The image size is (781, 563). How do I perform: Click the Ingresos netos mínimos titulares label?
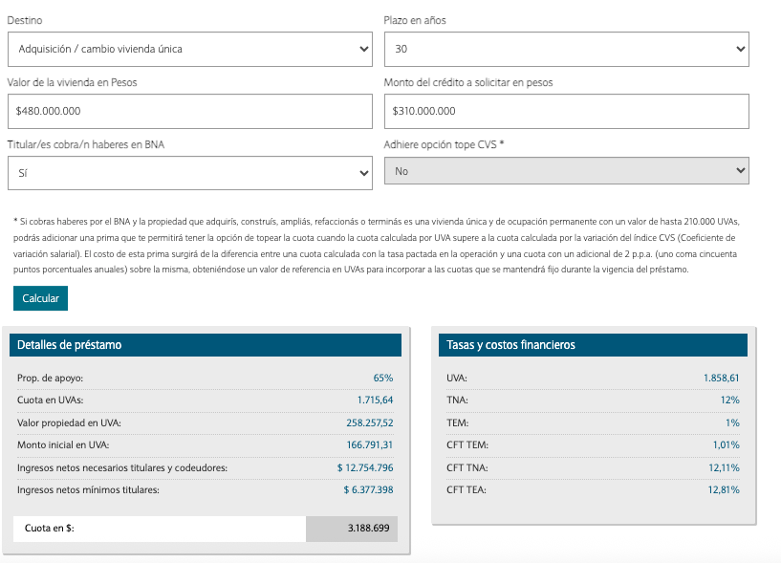pos(88,489)
